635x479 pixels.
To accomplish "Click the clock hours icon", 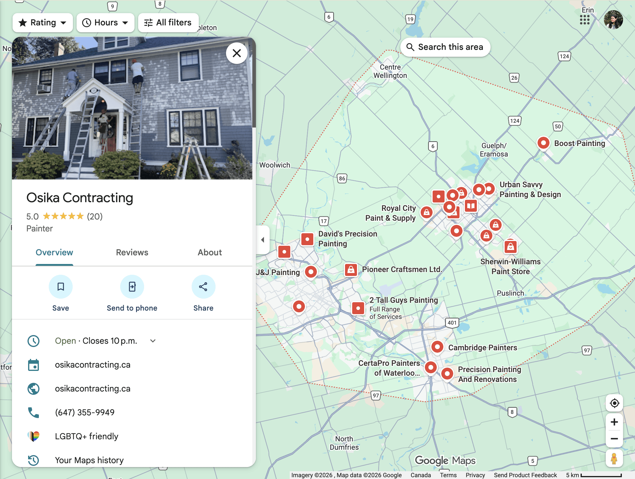I will pyautogui.click(x=33, y=341).
